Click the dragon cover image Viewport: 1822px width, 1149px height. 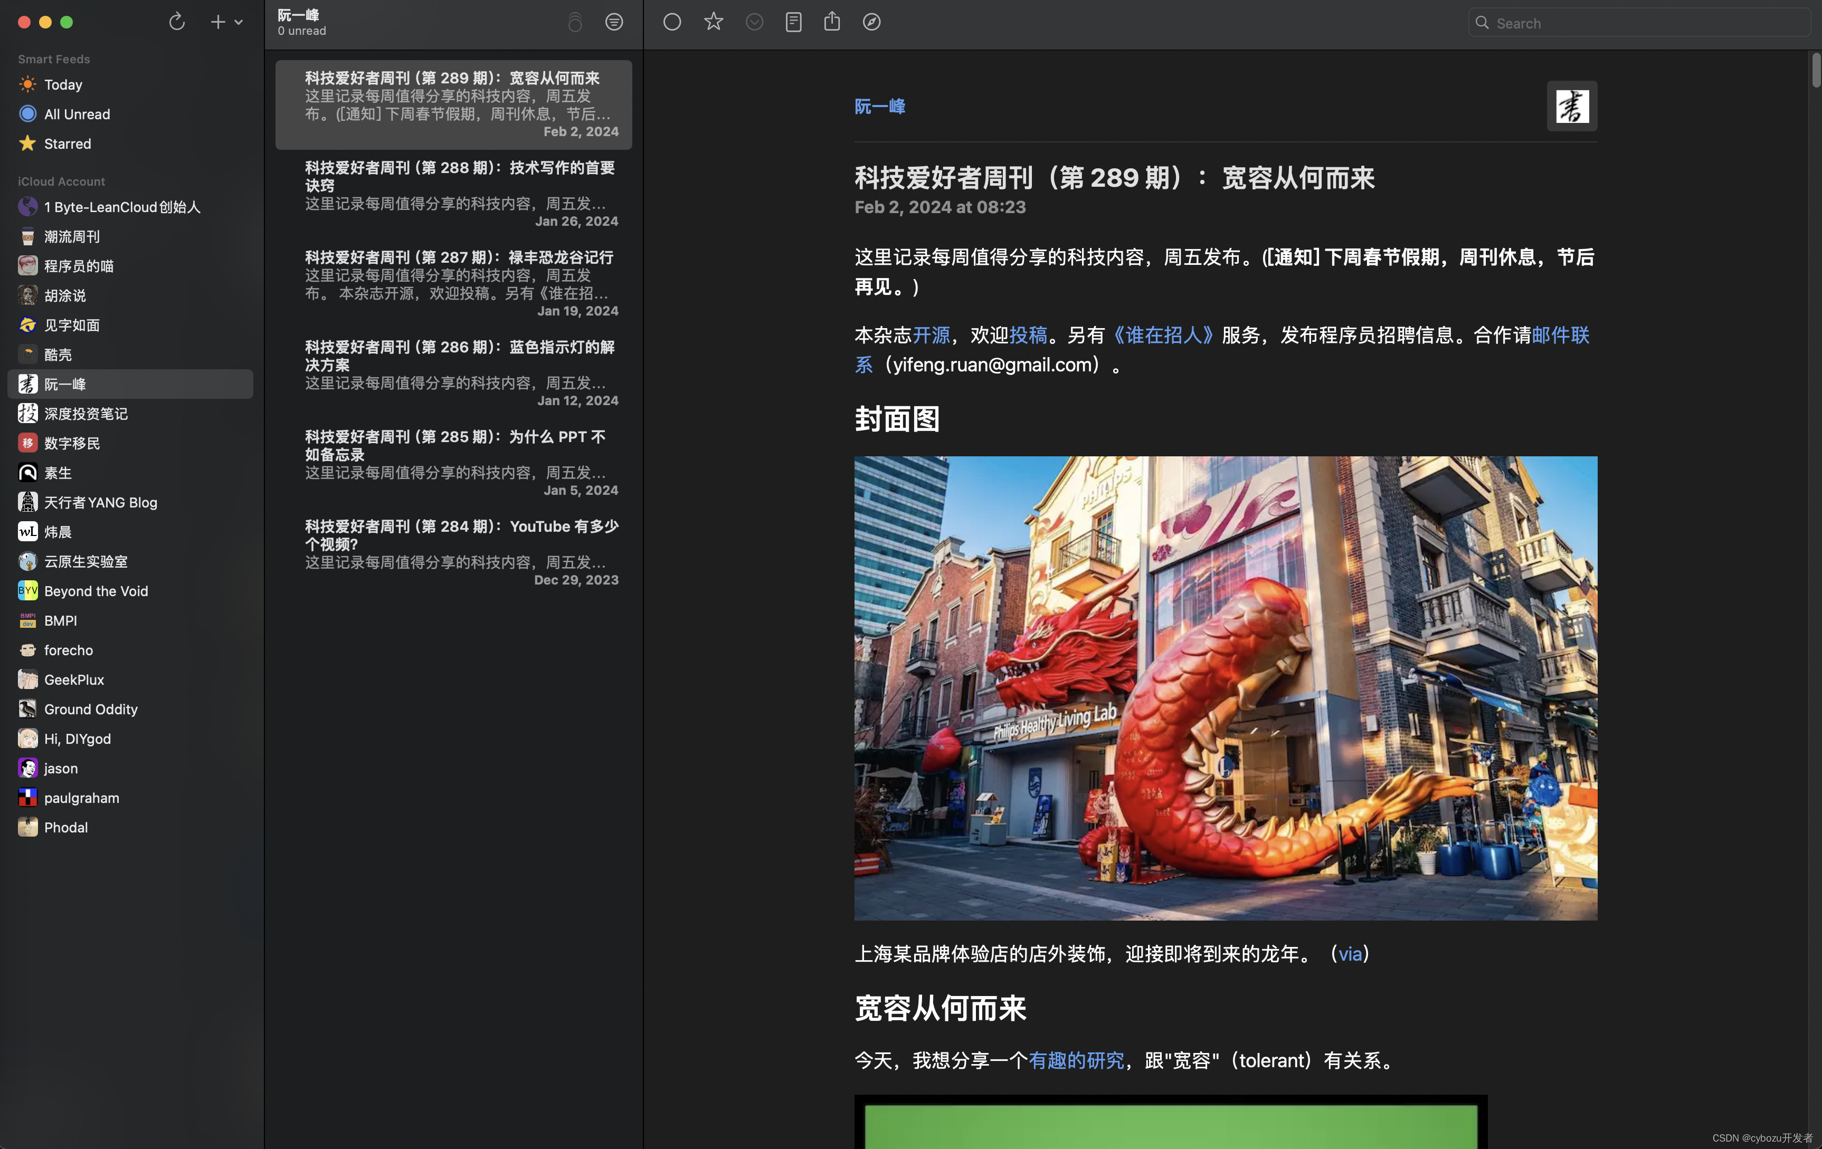1225,687
